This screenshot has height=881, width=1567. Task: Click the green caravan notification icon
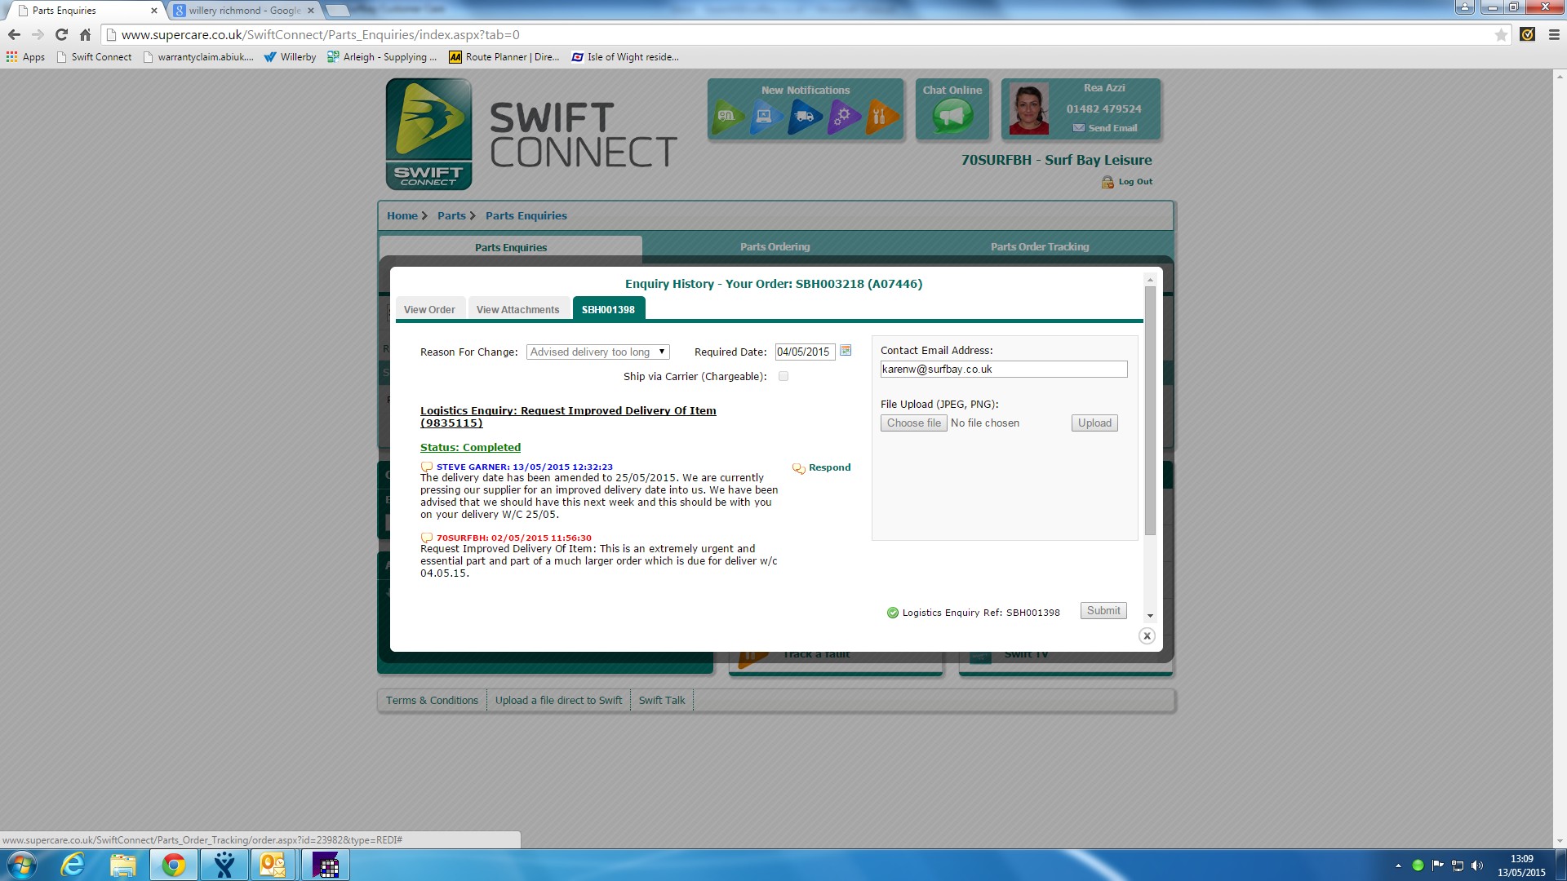click(726, 116)
